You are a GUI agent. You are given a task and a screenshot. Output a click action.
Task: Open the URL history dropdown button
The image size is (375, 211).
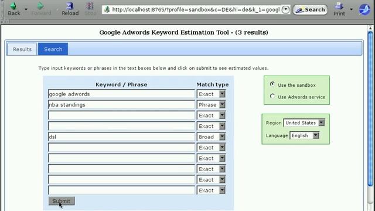tap(285, 9)
